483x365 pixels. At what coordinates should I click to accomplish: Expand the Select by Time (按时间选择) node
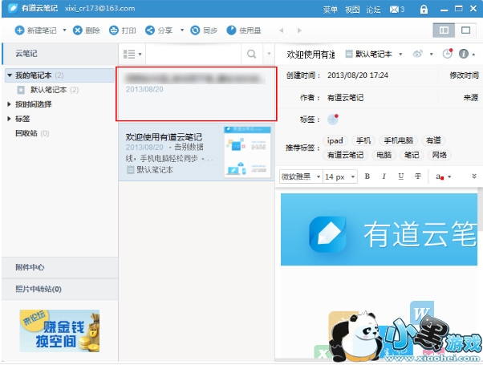(10, 104)
